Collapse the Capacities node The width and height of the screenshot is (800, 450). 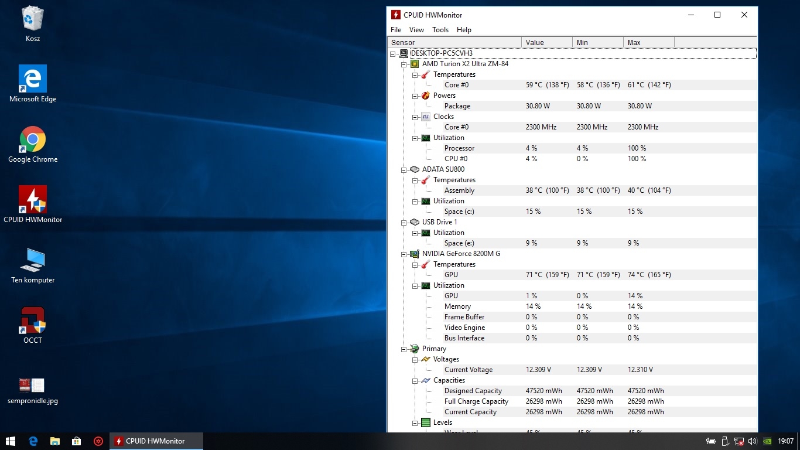pyautogui.click(x=415, y=380)
